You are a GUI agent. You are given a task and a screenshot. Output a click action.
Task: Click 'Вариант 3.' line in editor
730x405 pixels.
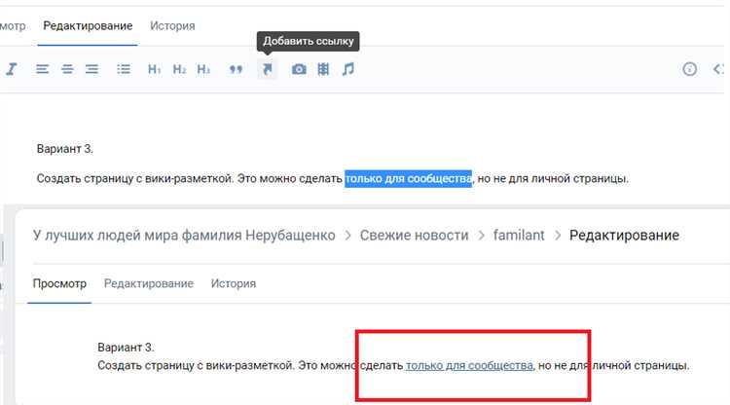point(64,149)
